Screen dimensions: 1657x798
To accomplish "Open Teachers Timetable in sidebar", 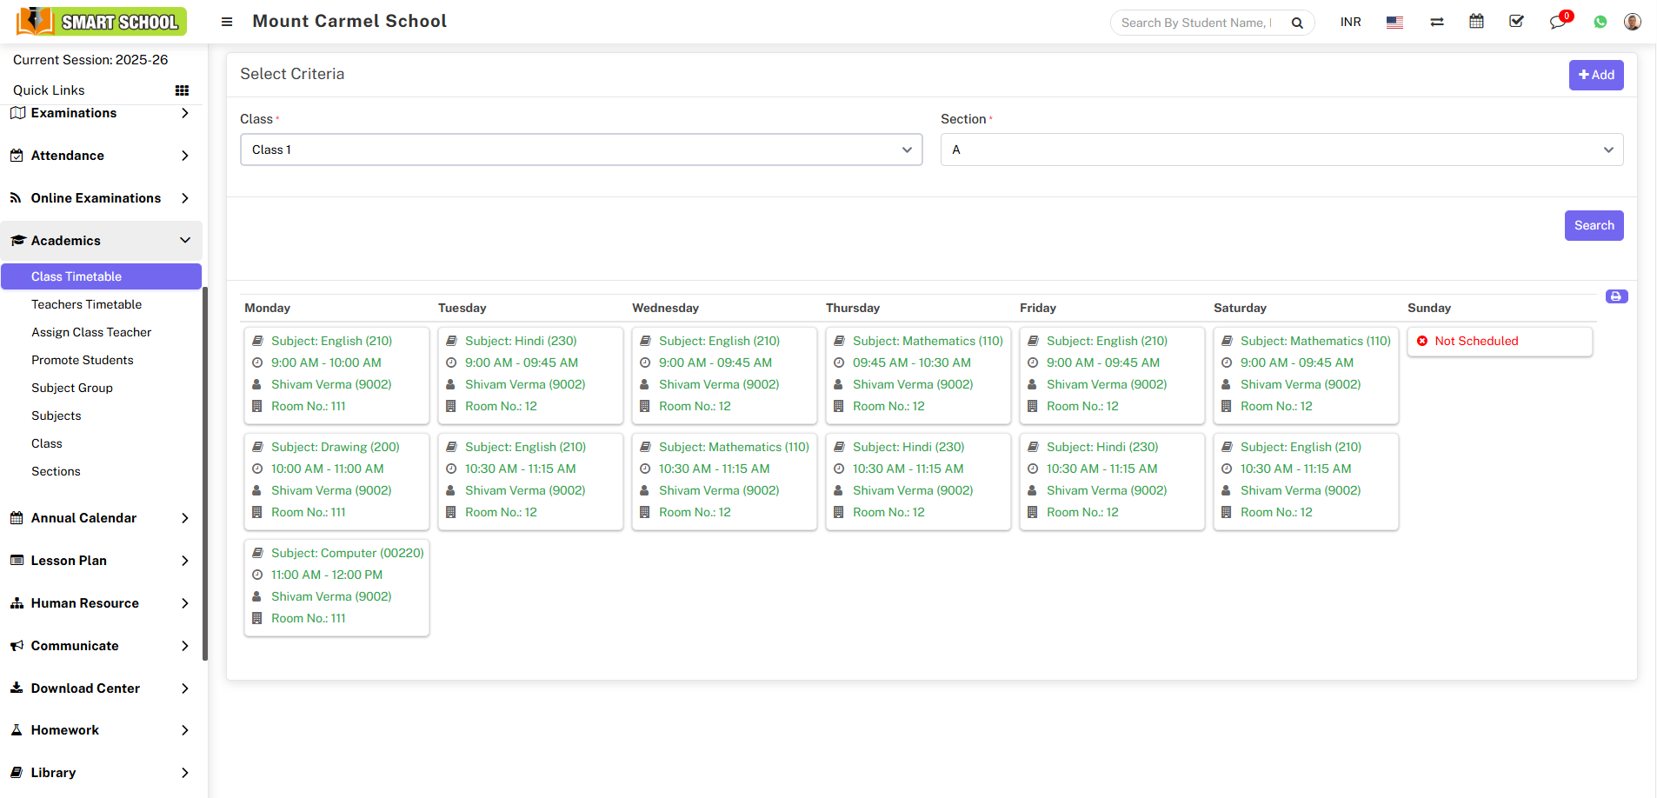I will (x=86, y=304).
